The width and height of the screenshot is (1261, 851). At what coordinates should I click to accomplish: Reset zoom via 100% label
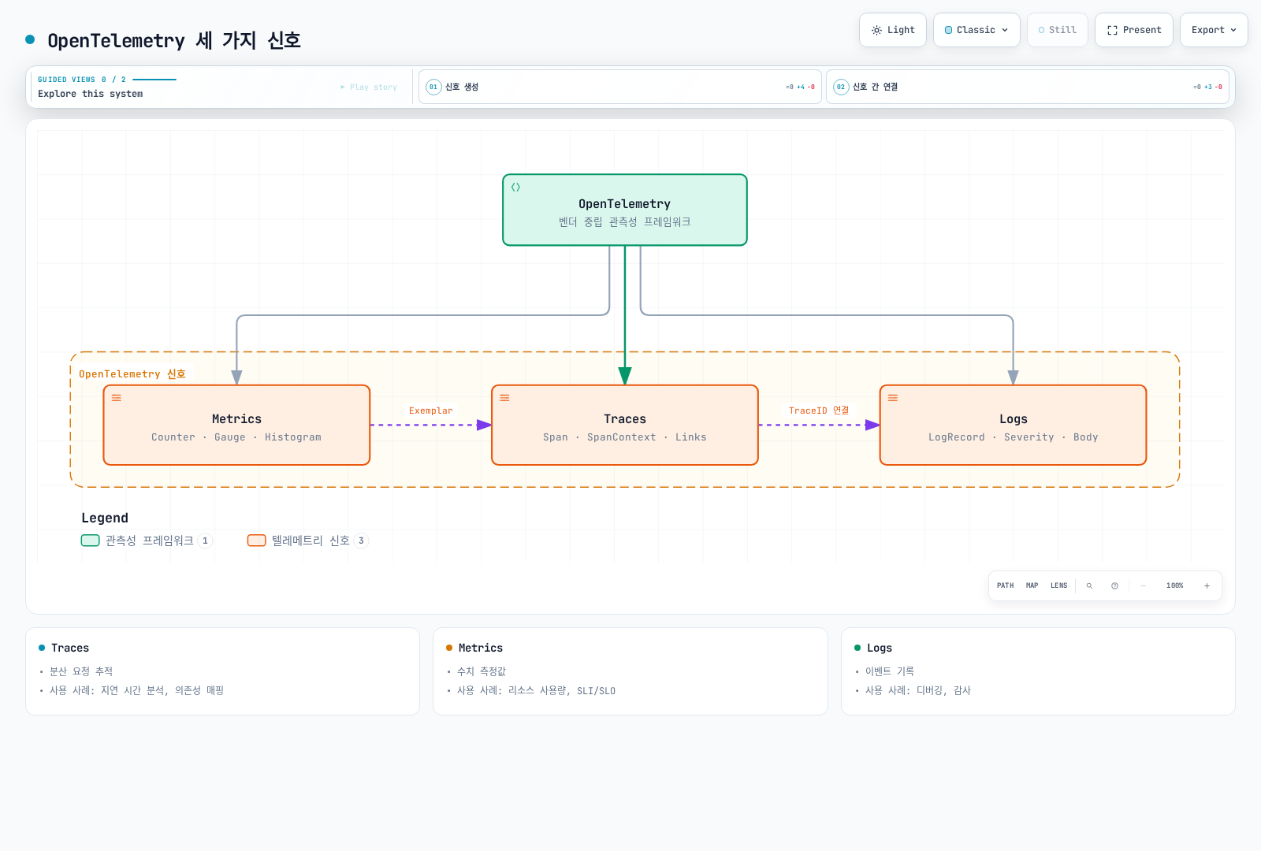click(x=1174, y=585)
